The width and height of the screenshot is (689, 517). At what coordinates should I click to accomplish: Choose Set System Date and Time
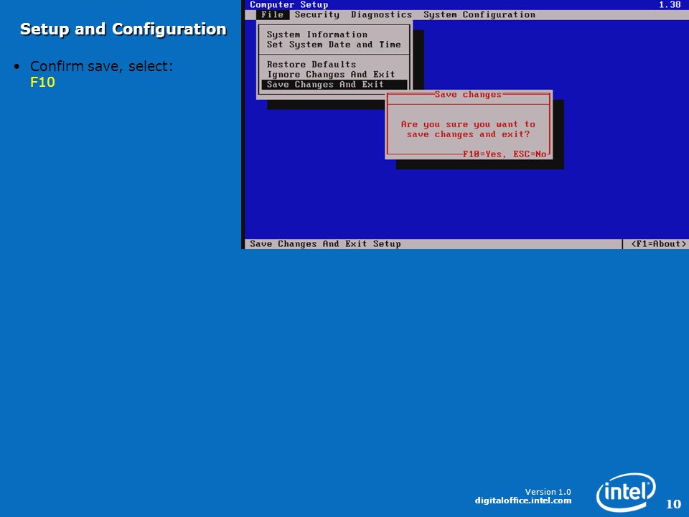coord(334,45)
